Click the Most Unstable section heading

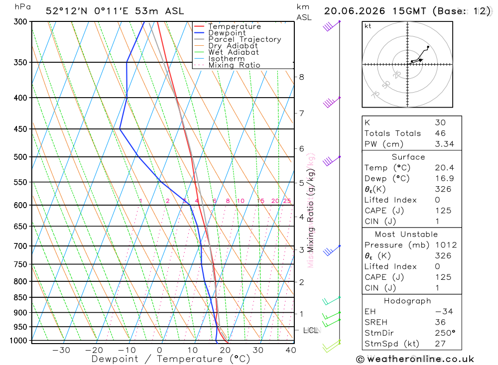[x=406, y=235]
